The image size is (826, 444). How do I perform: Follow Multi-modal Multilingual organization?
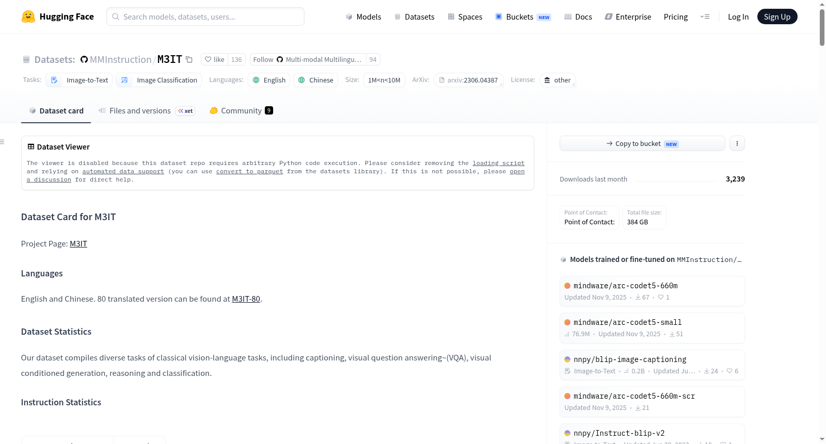click(x=308, y=59)
